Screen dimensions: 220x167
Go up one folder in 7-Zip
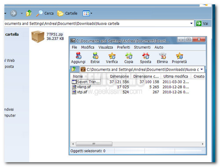tap(74, 69)
